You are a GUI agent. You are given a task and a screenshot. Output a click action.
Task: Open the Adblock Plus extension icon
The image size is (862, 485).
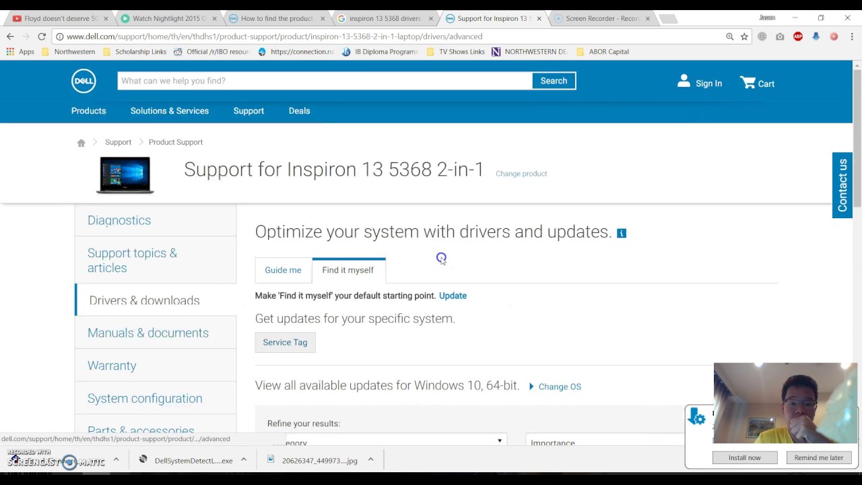[x=798, y=36]
